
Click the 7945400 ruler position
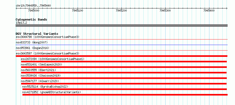pyautogui.click(x=209, y=11)
